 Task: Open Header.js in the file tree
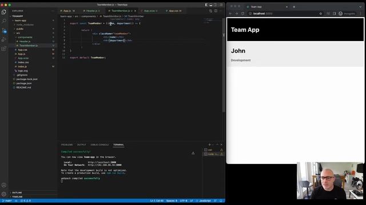click(x=25, y=42)
